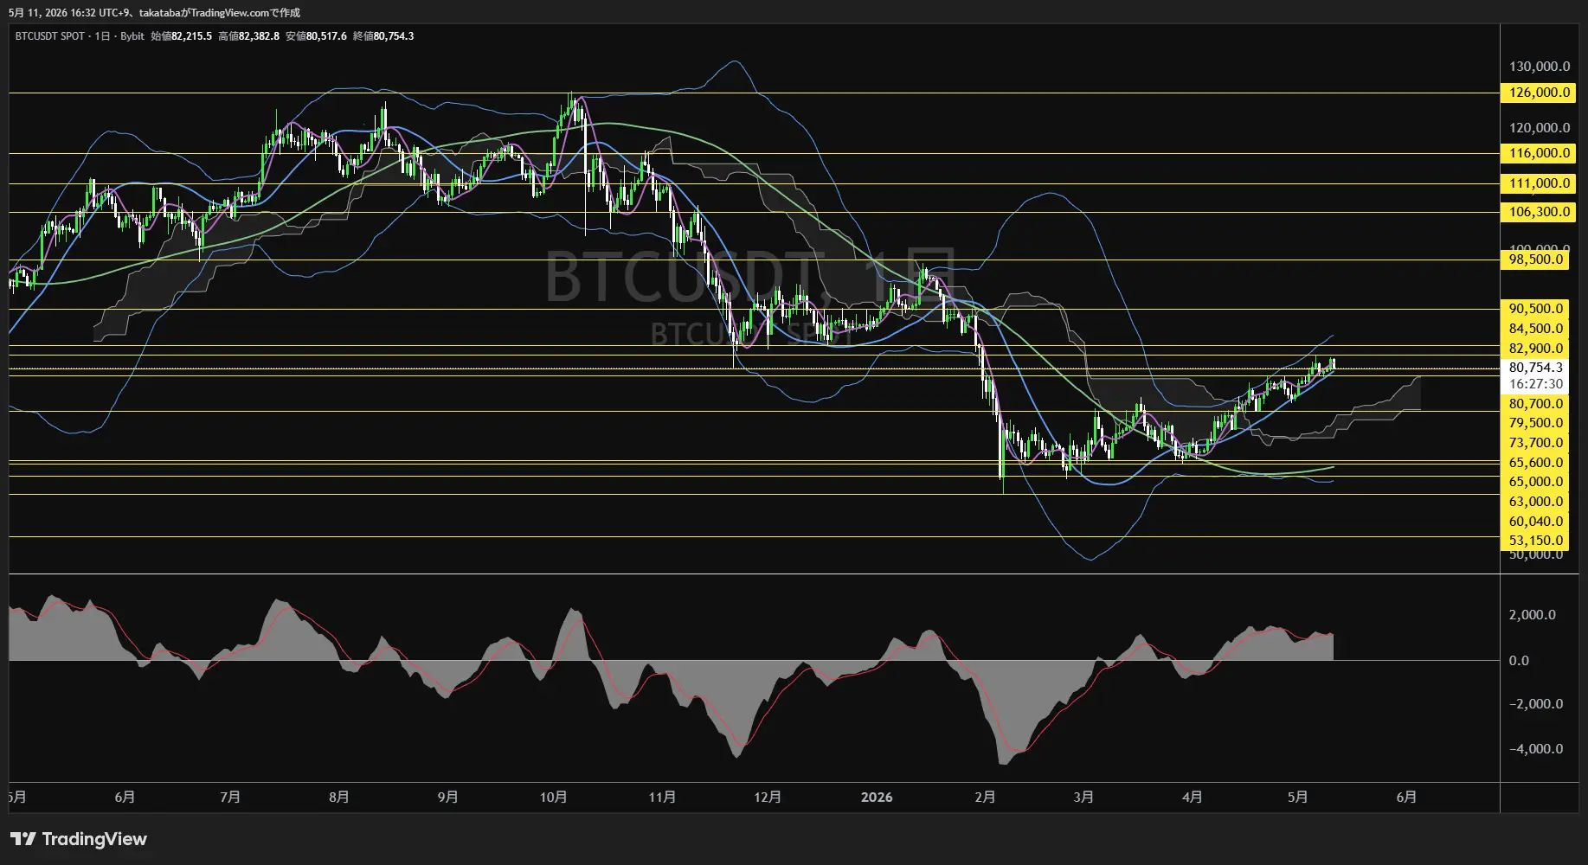Click the 3月 time axis label

[1083, 798]
